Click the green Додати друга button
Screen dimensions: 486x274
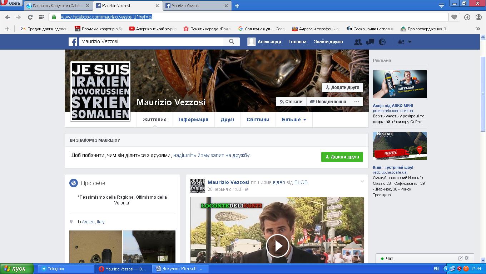click(x=342, y=157)
